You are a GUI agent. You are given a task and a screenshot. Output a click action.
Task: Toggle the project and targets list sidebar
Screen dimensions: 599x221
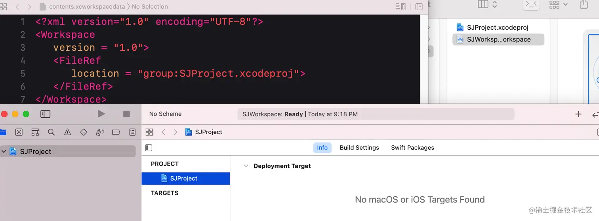(x=149, y=148)
